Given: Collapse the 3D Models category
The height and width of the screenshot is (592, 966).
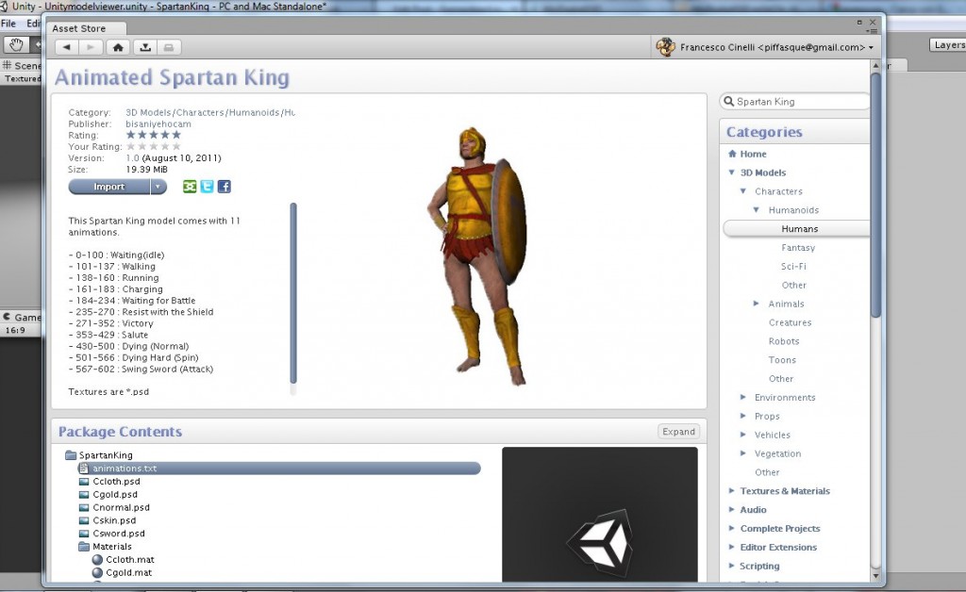Looking at the screenshot, I should [x=733, y=173].
